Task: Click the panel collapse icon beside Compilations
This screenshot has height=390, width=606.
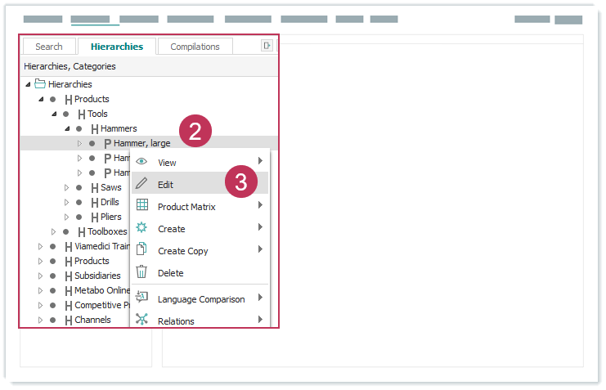Action: click(267, 46)
